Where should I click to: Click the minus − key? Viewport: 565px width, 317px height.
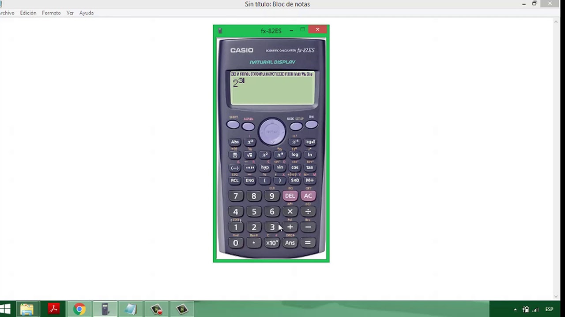tap(308, 227)
